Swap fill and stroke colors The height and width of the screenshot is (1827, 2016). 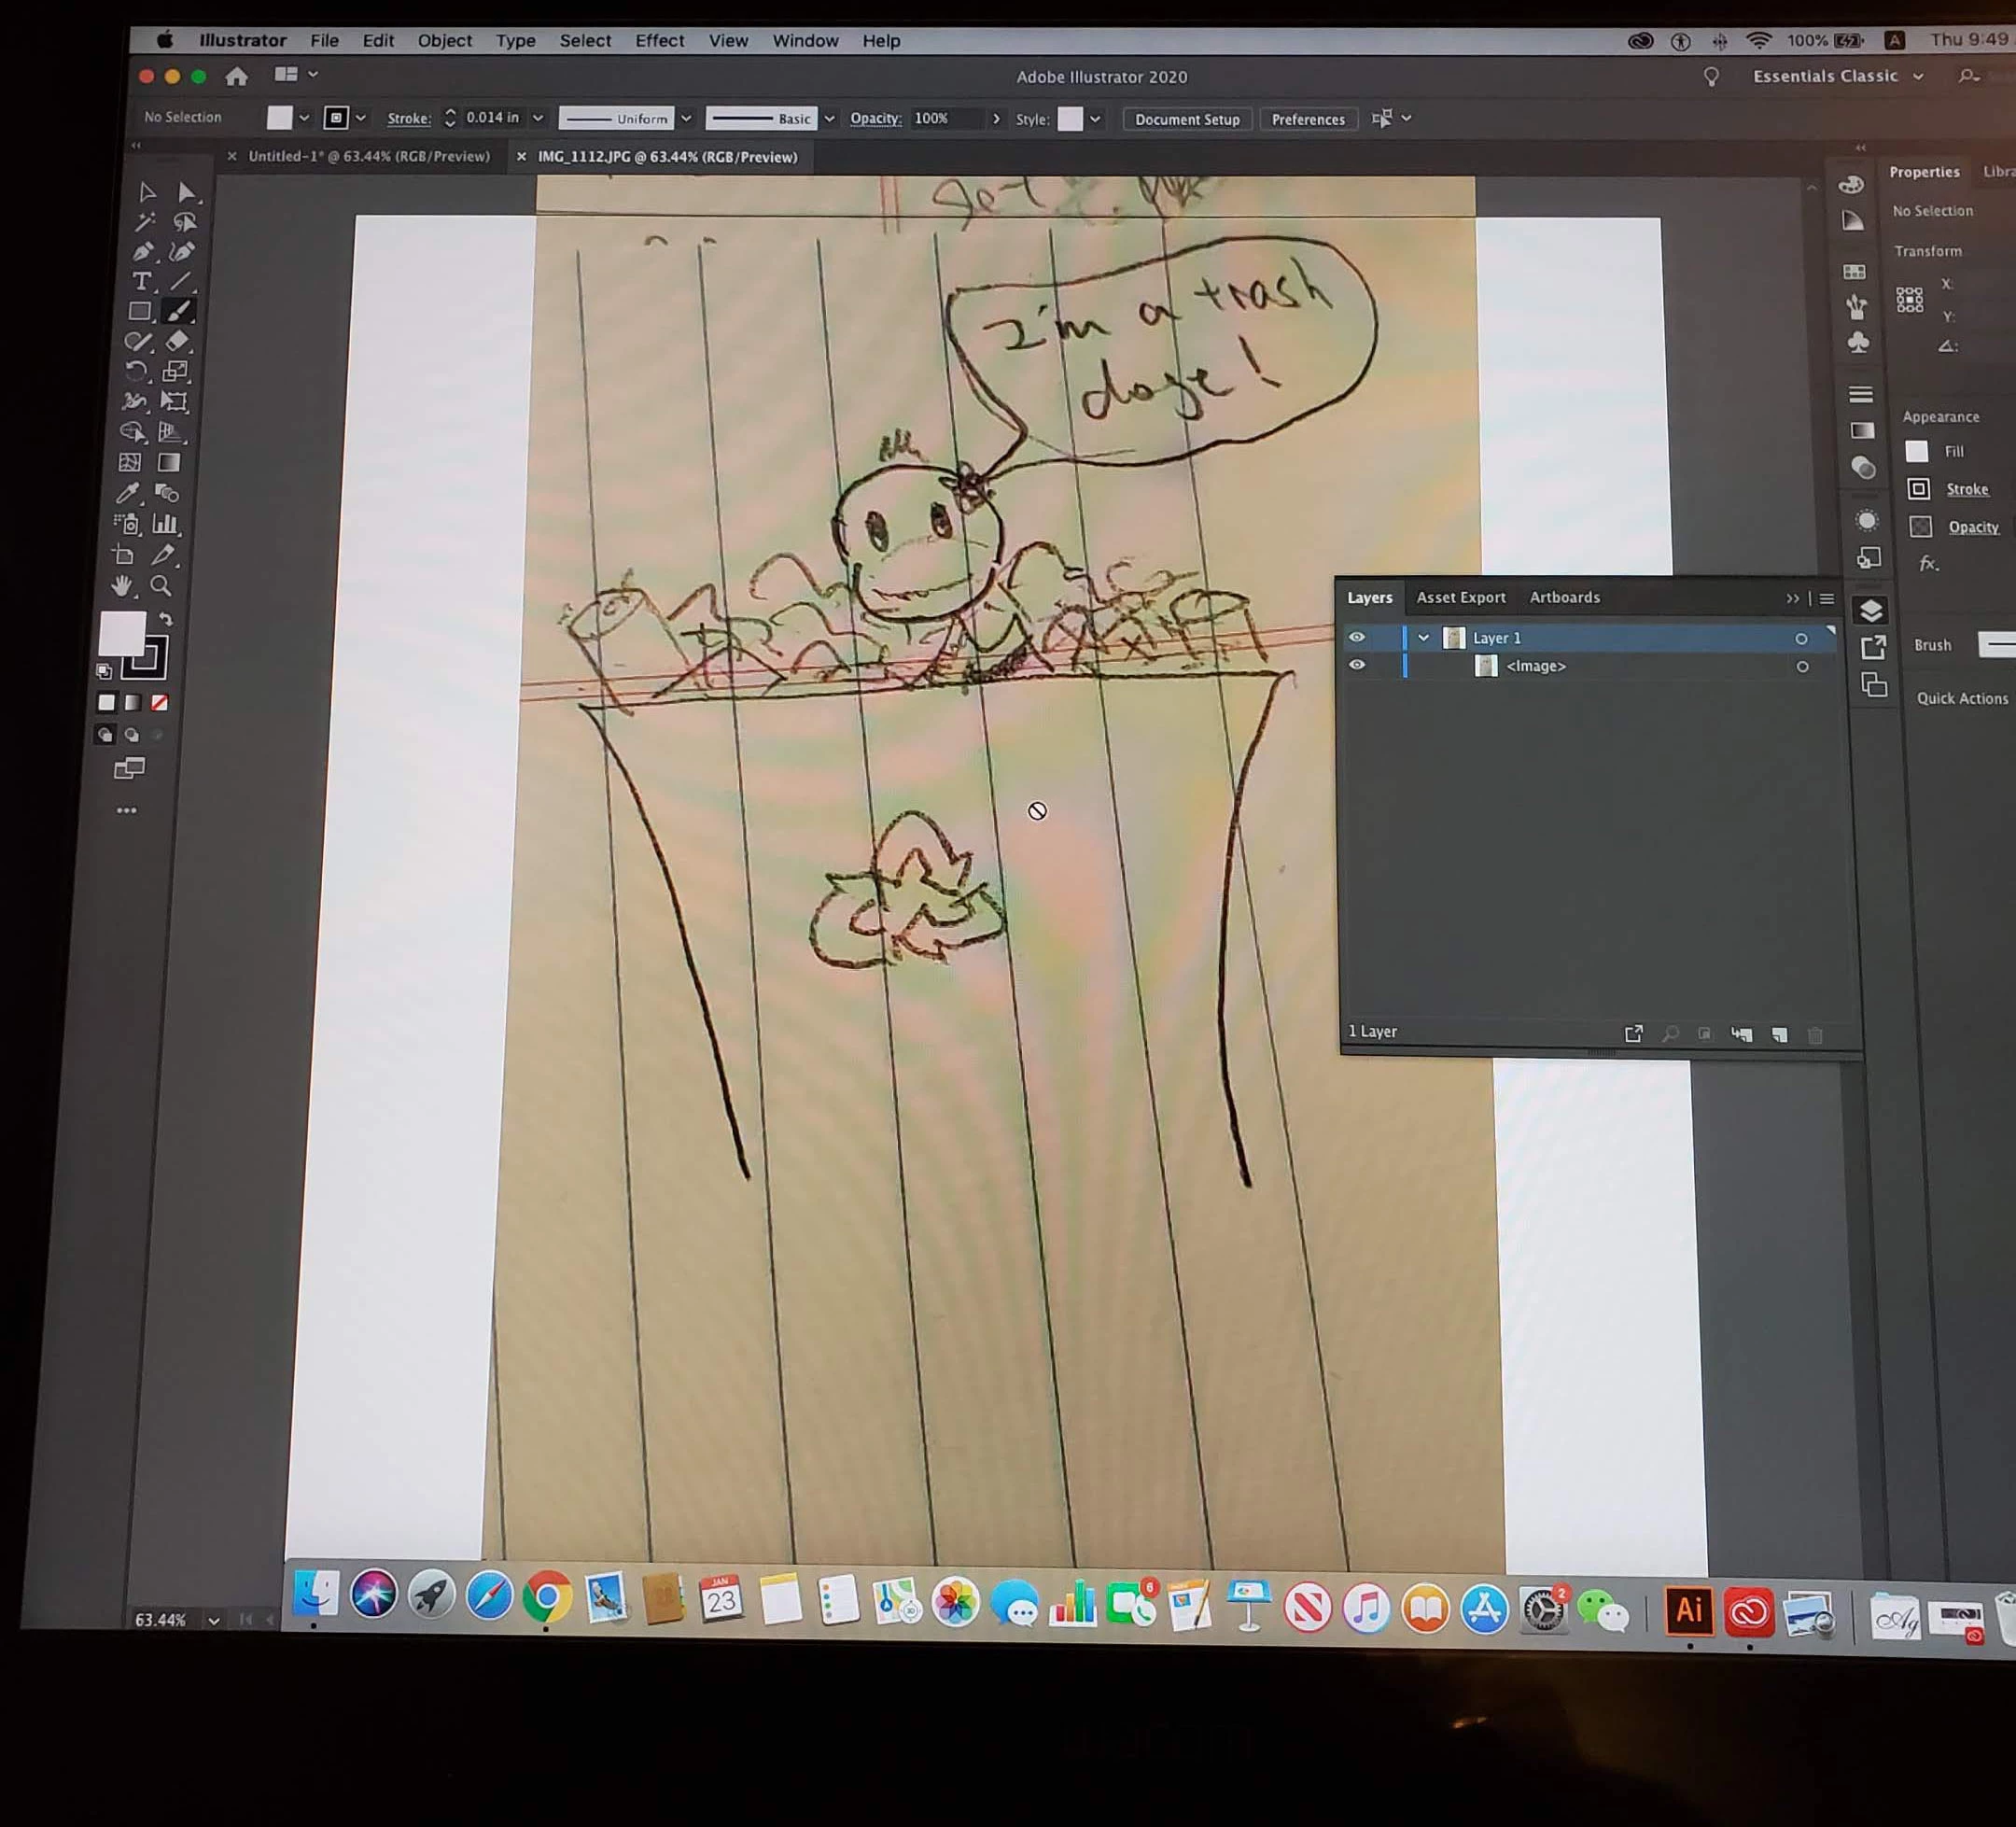[166, 619]
